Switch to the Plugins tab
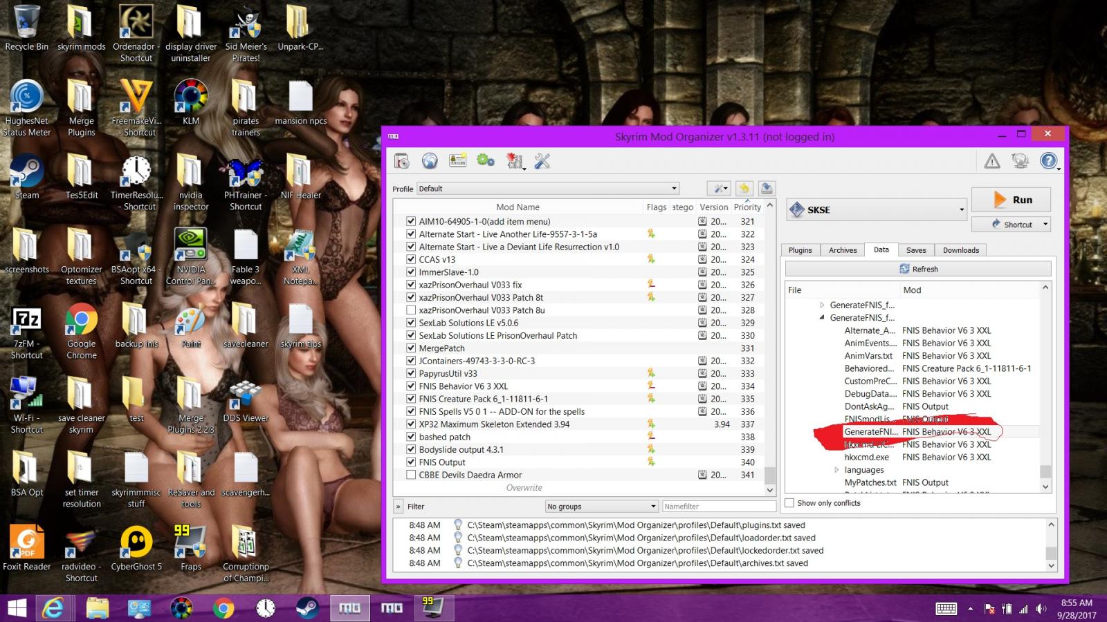This screenshot has height=622, width=1107. pos(800,250)
